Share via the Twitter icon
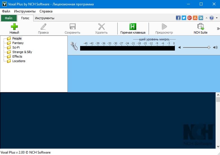Viewport: 220px width, 155px height. coord(184,18)
